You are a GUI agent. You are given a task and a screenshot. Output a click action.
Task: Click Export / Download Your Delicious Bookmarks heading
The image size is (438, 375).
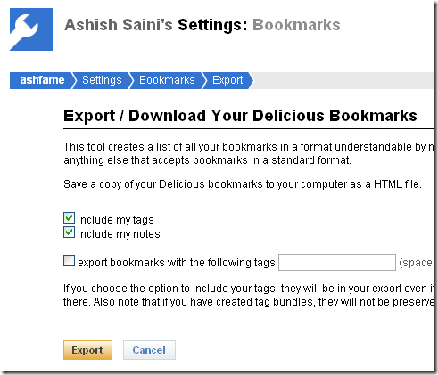coord(240,116)
